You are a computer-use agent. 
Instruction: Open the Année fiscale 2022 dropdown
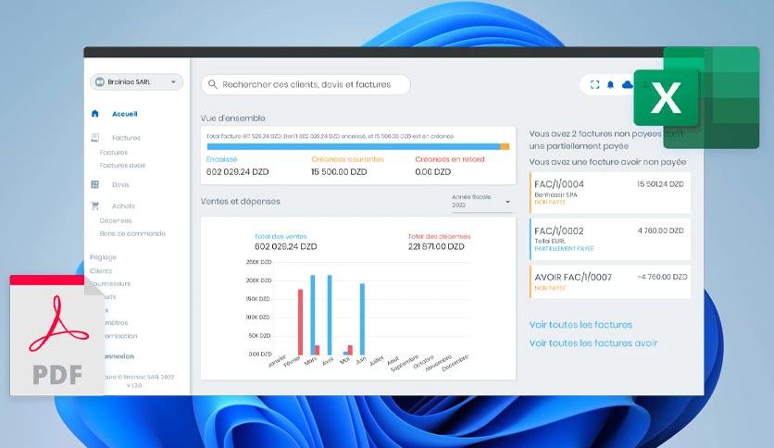pyautogui.click(x=481, y=201)
